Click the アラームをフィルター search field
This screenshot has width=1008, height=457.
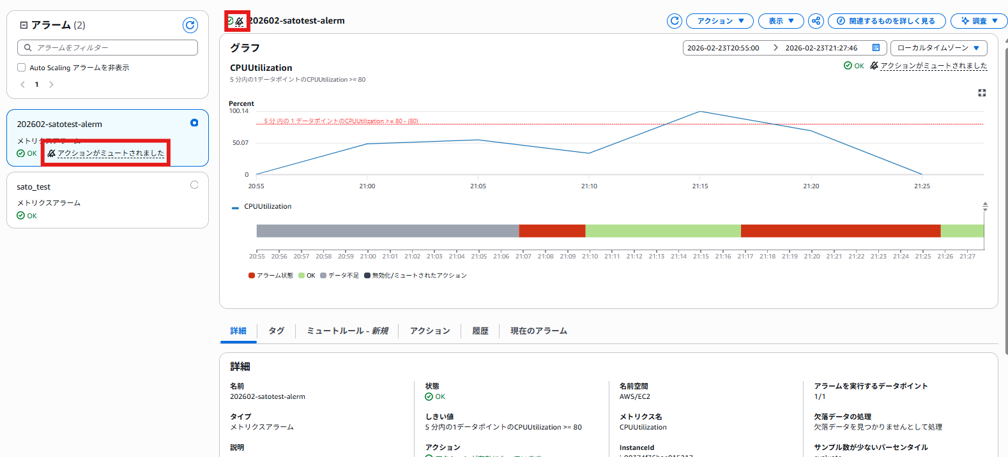coord(107,48)
